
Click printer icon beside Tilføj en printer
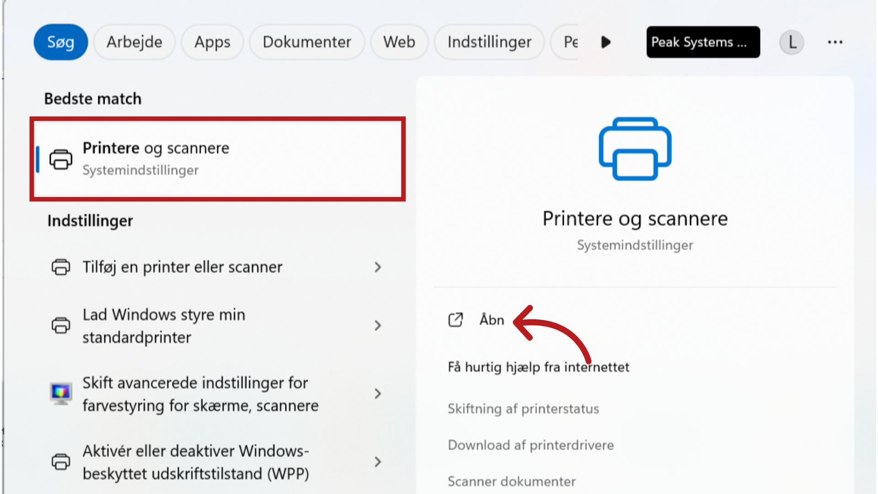[x=61, y=267]
